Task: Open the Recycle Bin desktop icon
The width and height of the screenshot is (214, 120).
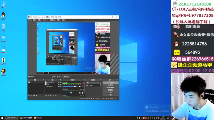Action: 3,27
